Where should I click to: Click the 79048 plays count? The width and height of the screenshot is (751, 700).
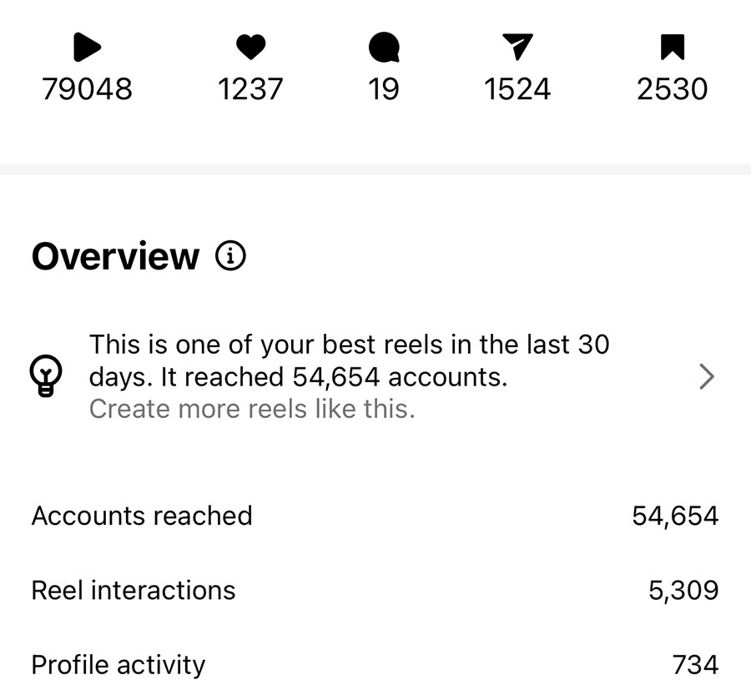(87, 89)
